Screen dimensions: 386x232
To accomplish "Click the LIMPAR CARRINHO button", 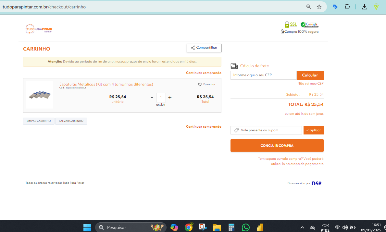I will pyautogui.click(x=39, y=121).
